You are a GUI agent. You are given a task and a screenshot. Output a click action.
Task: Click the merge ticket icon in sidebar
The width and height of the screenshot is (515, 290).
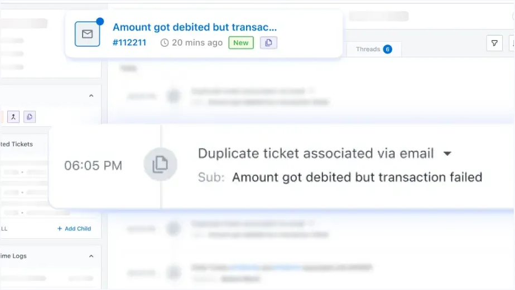click(14, 116)
